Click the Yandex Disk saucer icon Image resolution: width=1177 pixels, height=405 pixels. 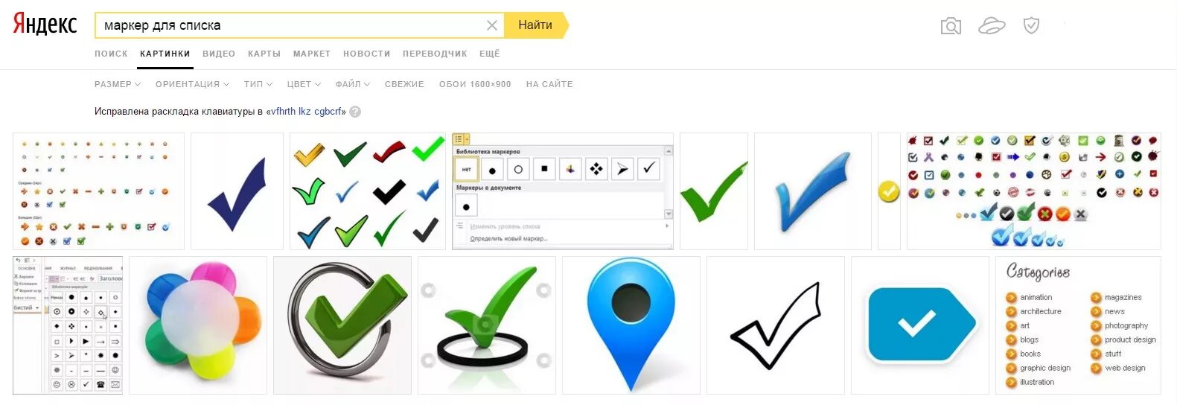(x=992, y=26)
